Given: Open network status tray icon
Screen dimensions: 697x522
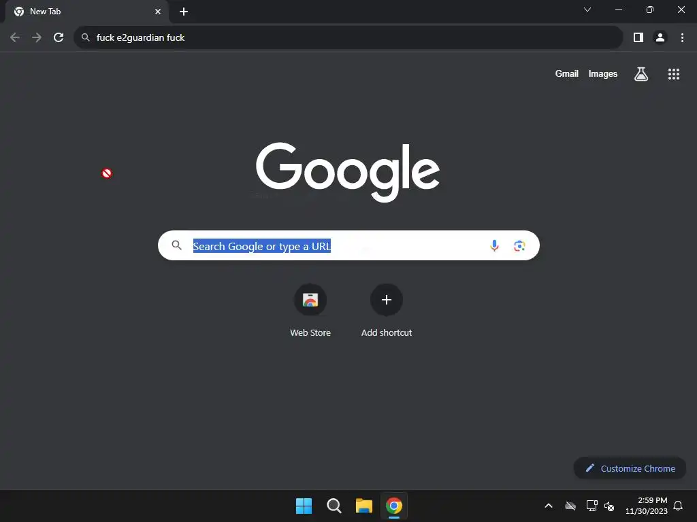Looking at the screenshot, I should pyautogui.click(x=591, y=506).
